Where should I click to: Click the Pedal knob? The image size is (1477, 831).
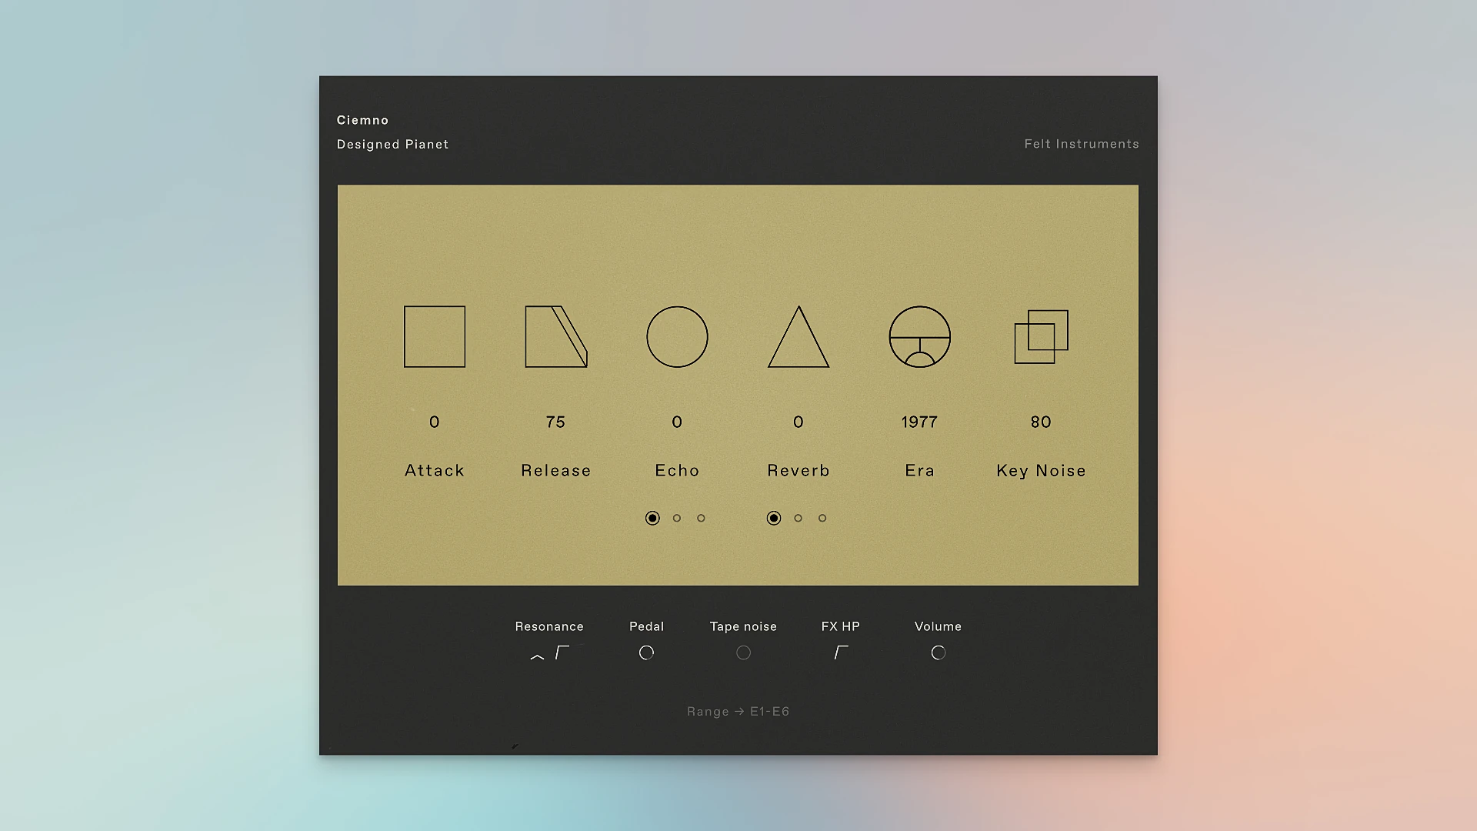coord(646,652)
